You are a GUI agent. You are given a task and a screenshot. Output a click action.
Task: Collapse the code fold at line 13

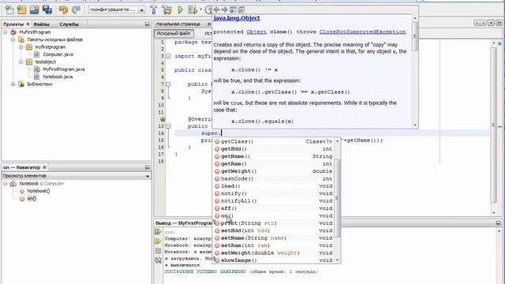[x=168, y=126]
